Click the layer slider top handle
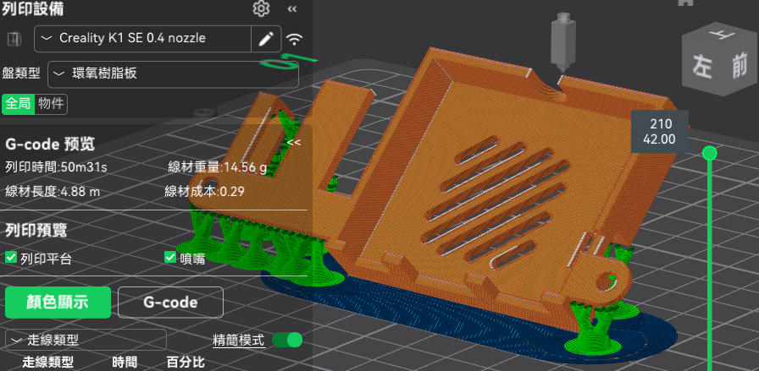This screenshot has height=371, width=759. click(x=710, y=154)
